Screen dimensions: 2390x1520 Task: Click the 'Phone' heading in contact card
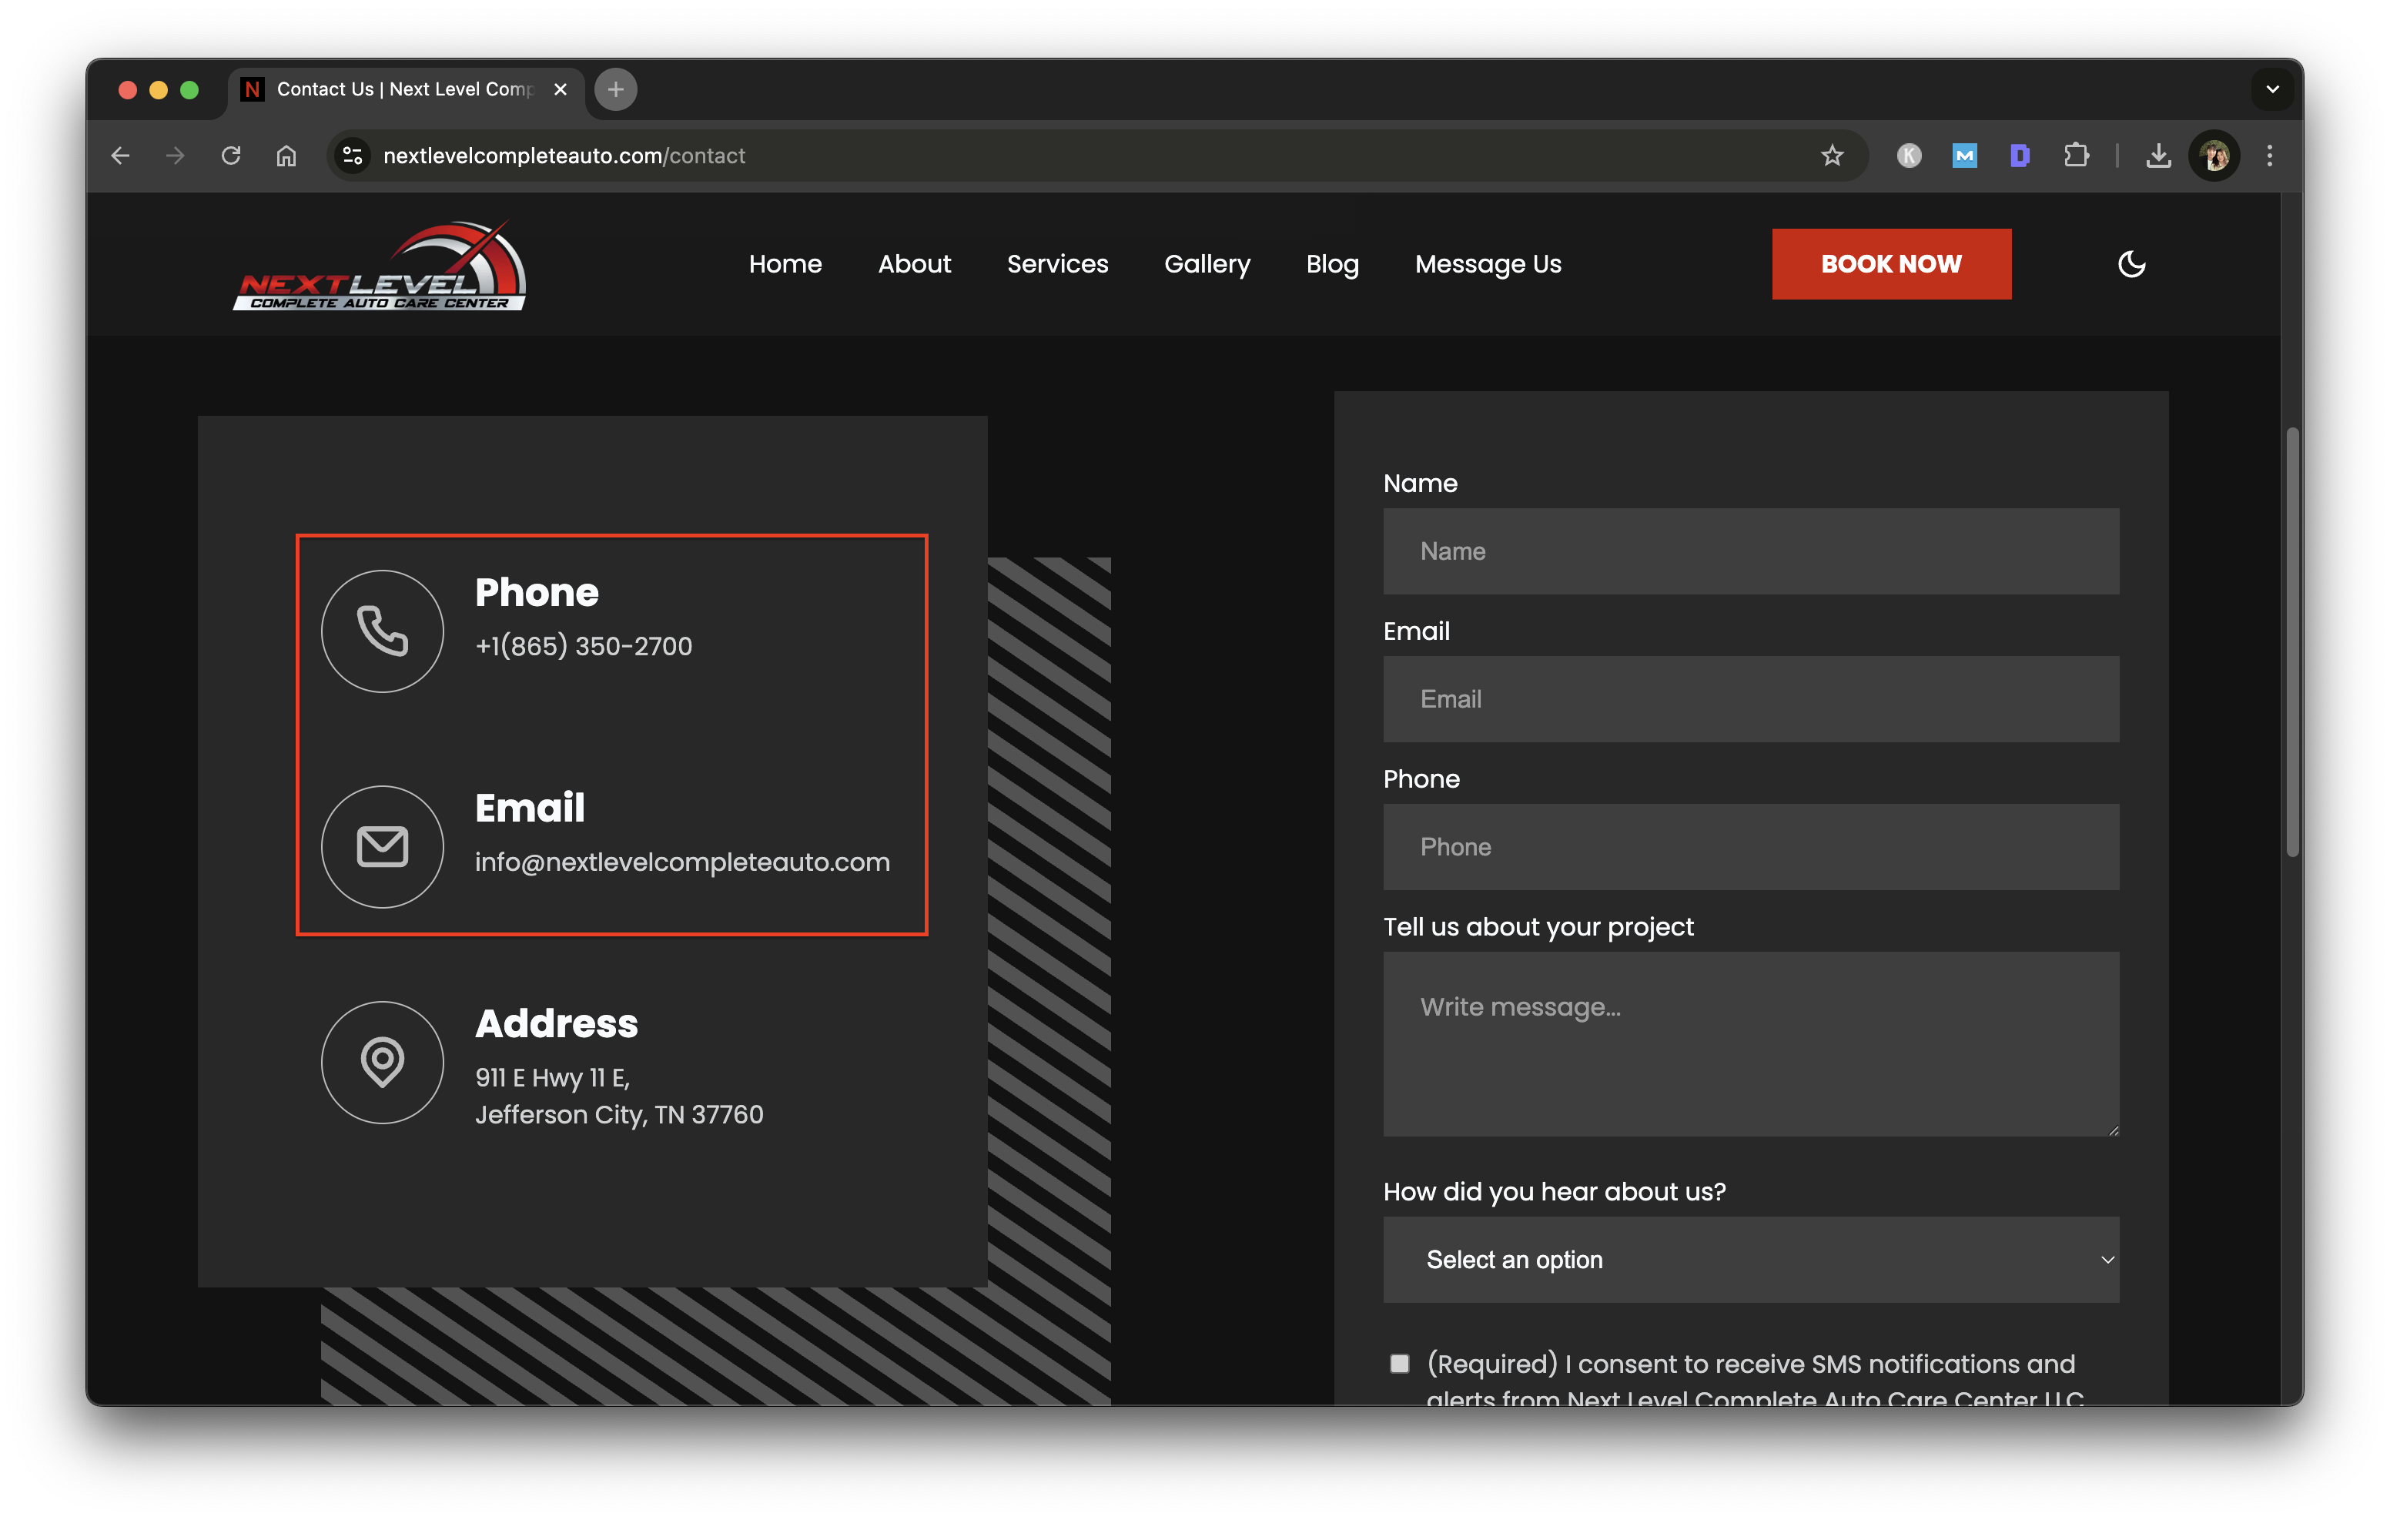click(536, 593)
